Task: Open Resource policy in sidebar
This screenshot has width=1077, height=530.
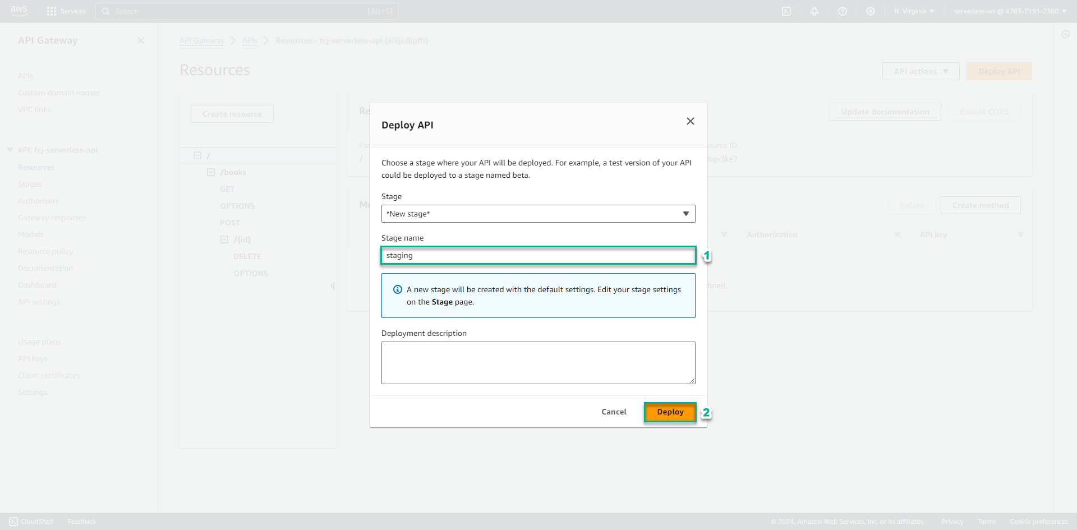Action: pyautogui.click(x=45, y=251)
